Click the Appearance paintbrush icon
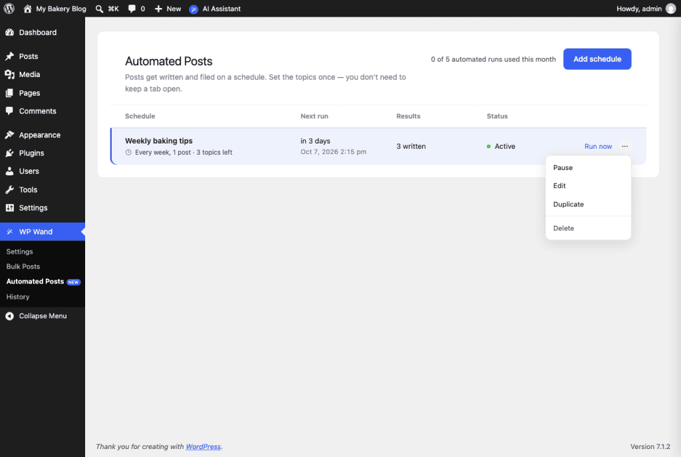The width and height of the screenshot is (681, 457). pos(9,135)
